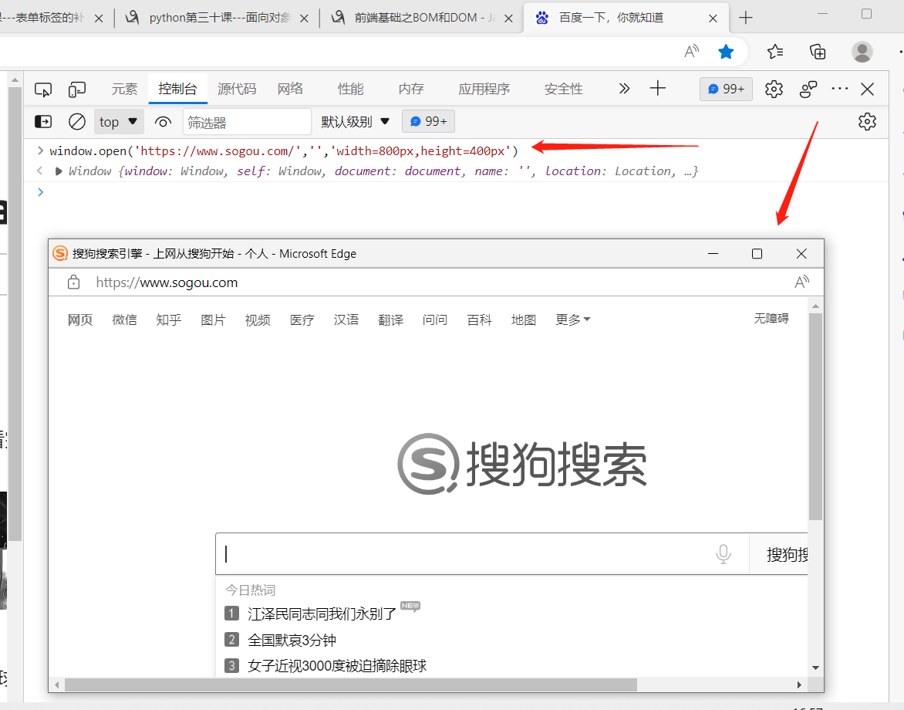904x710 pixels.
Task: Add a new DevTools tool with plus icon
Action: point(658,88)
